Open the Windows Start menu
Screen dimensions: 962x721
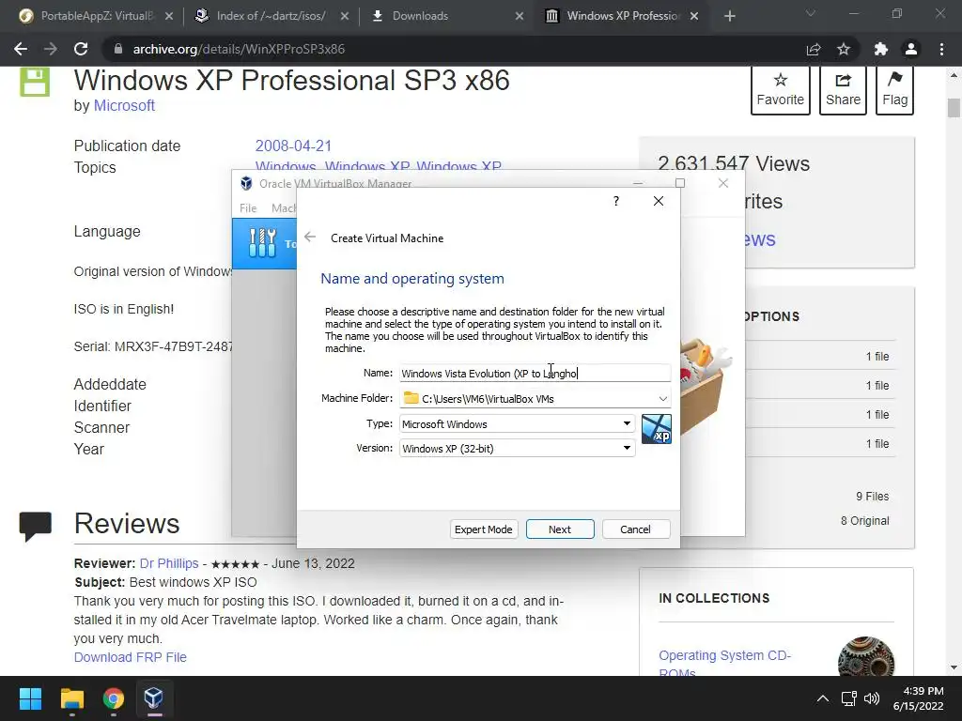click(x=30, y=698)
